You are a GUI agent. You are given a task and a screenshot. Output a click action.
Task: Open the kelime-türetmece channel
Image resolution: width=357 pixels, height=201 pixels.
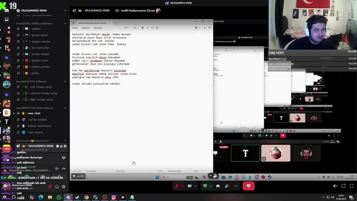coord(42,126)
